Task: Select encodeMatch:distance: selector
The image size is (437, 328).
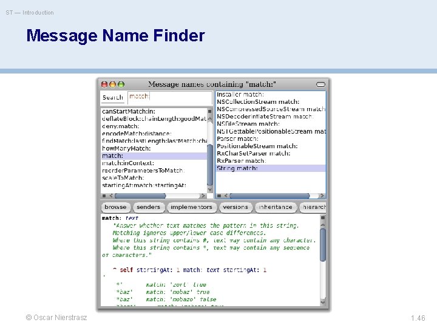Action: point(154,134)
